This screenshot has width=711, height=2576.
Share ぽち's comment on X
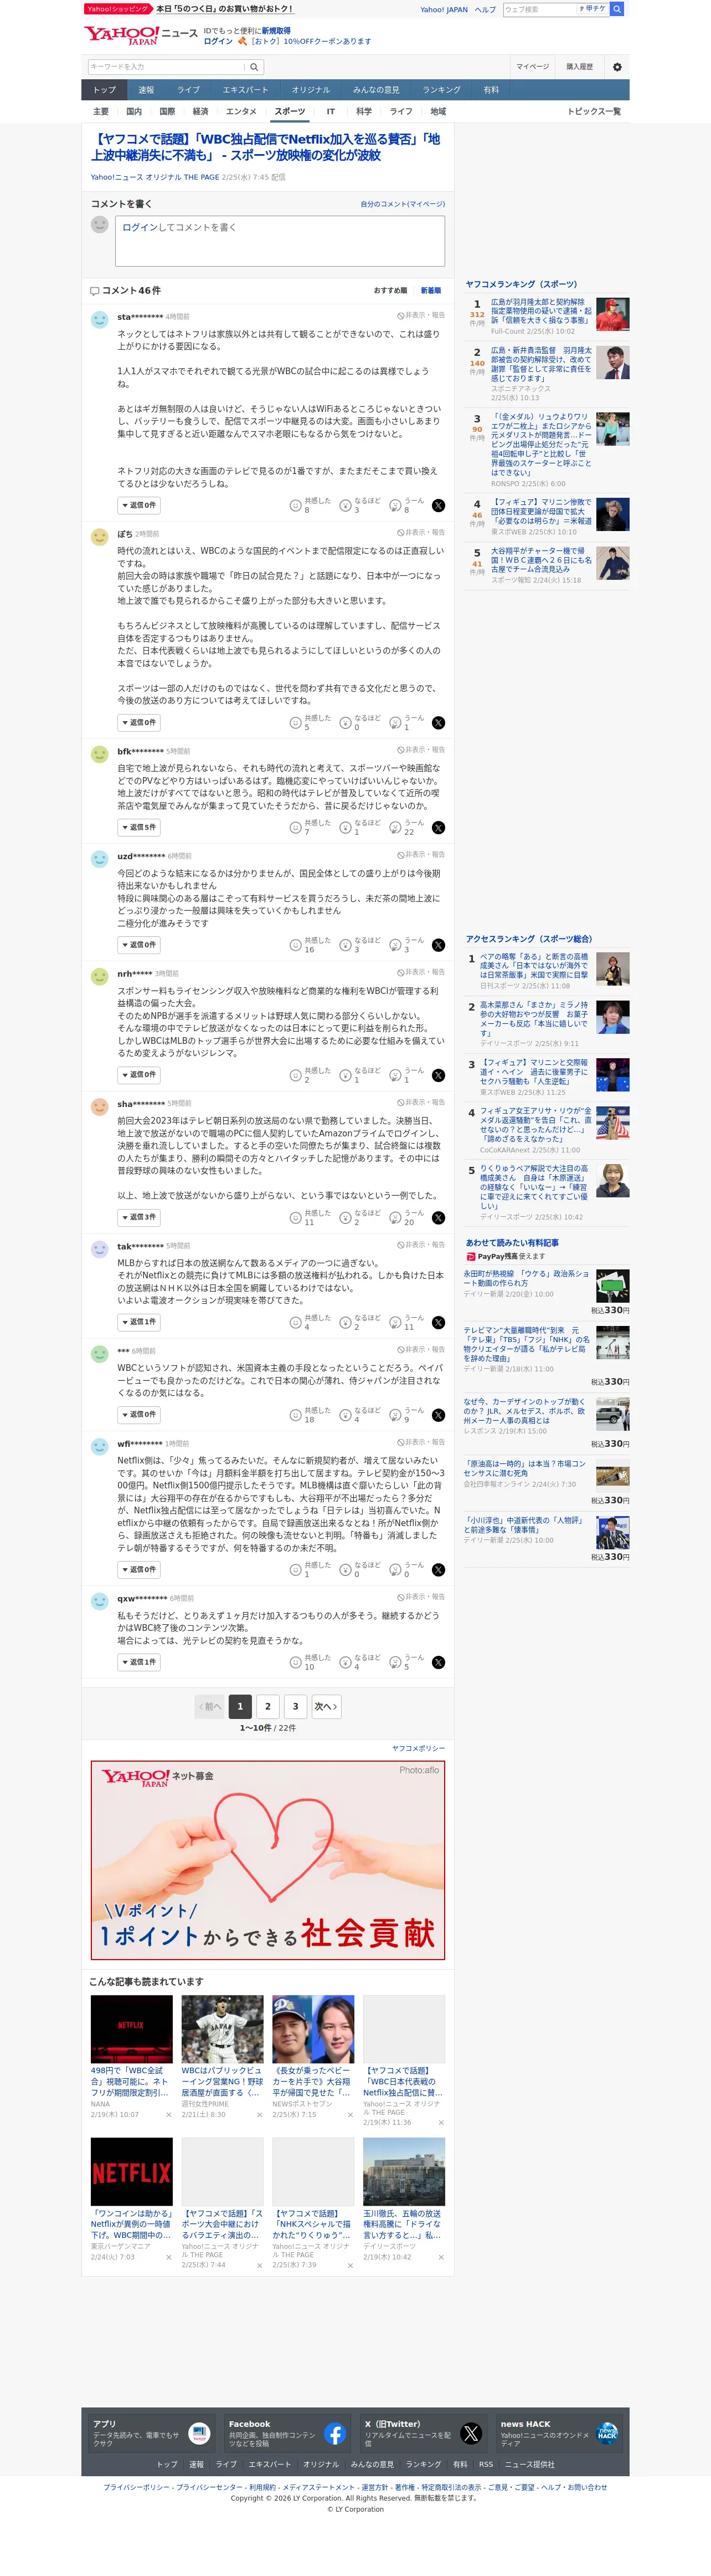tap(439, 723)
